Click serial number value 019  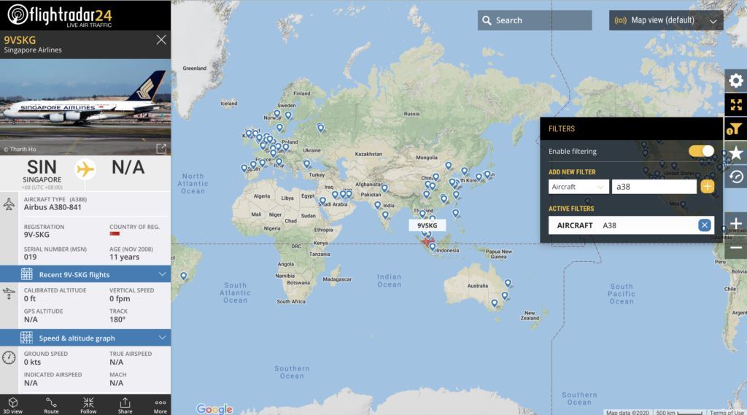(x=31, y=257)
